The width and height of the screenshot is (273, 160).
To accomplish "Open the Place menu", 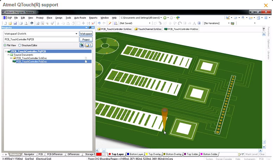I will tap(49, 18).
